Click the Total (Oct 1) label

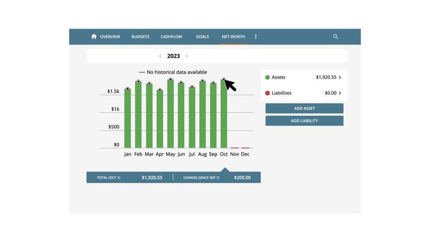pyautogui.click(x=109, y=178)
